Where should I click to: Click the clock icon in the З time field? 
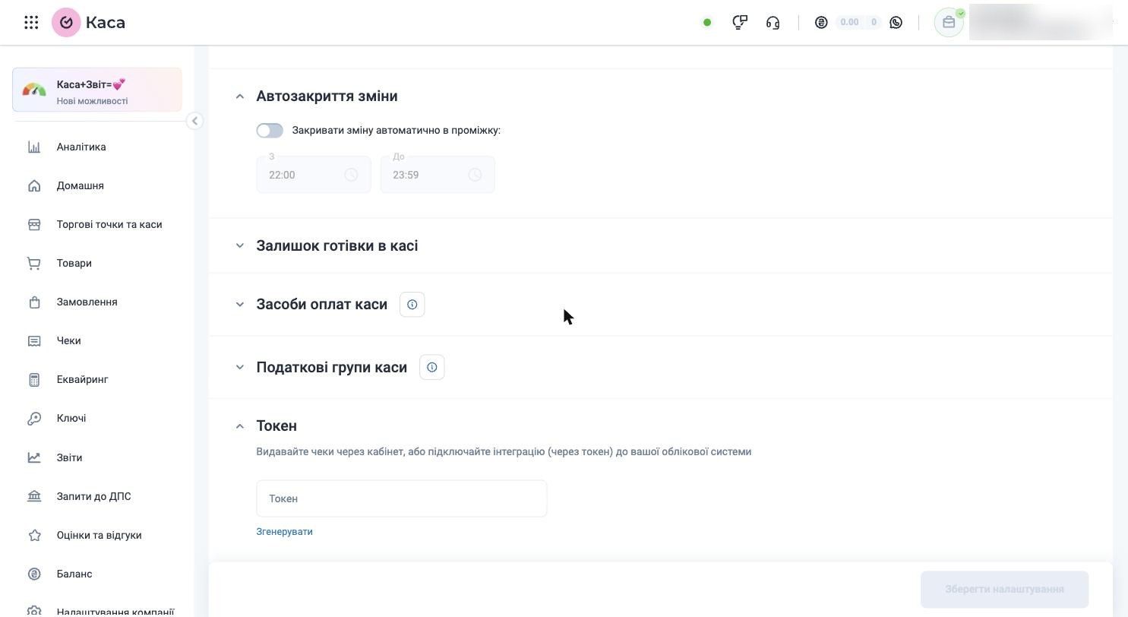coord(351,175)
